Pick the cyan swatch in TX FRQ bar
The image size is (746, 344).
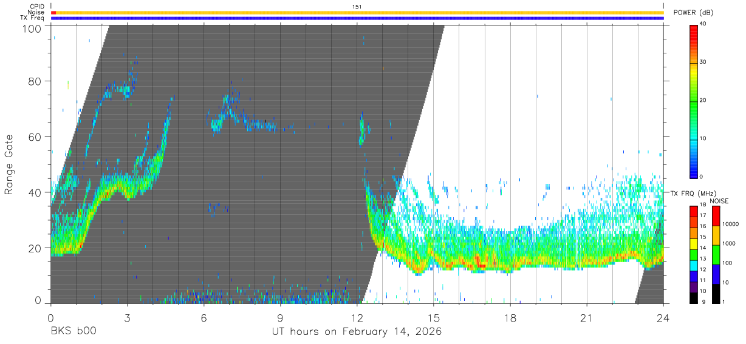click(x=694, y=265)
